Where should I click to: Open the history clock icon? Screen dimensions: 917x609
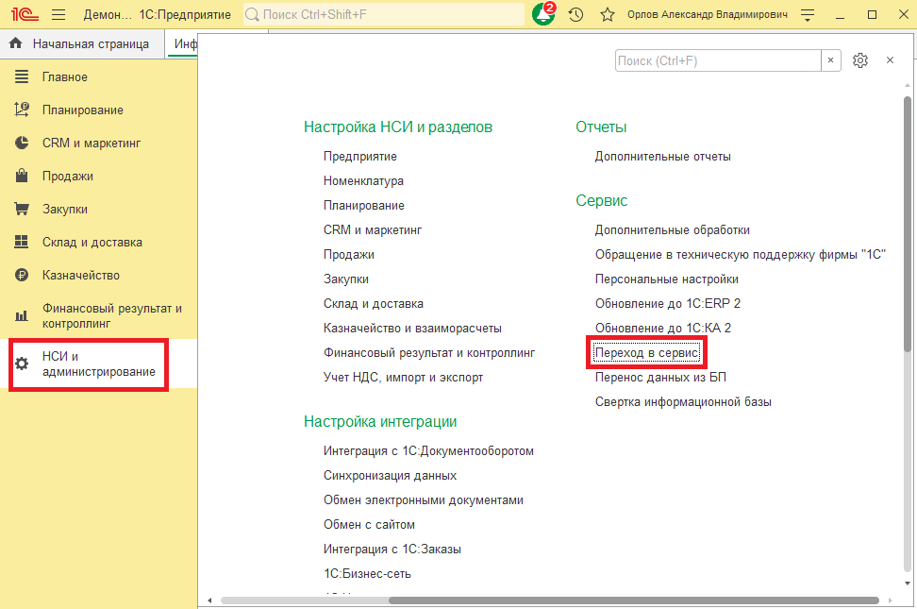pos(576,15)
